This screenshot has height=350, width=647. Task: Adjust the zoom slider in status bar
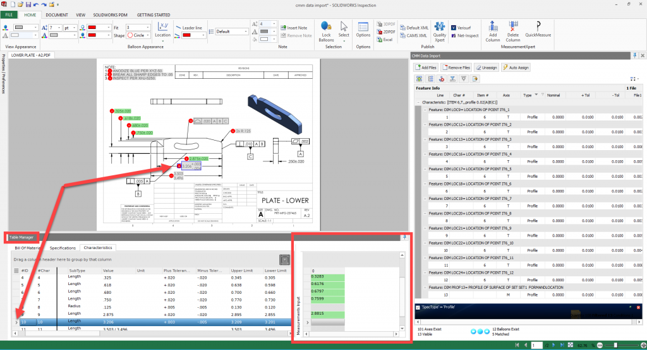[615, 345]
